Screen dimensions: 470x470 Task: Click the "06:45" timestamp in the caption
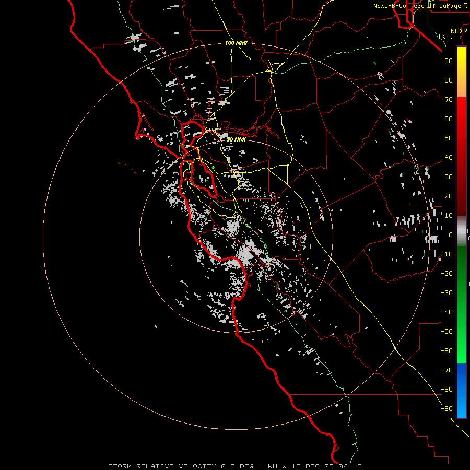tap(350, 466)
